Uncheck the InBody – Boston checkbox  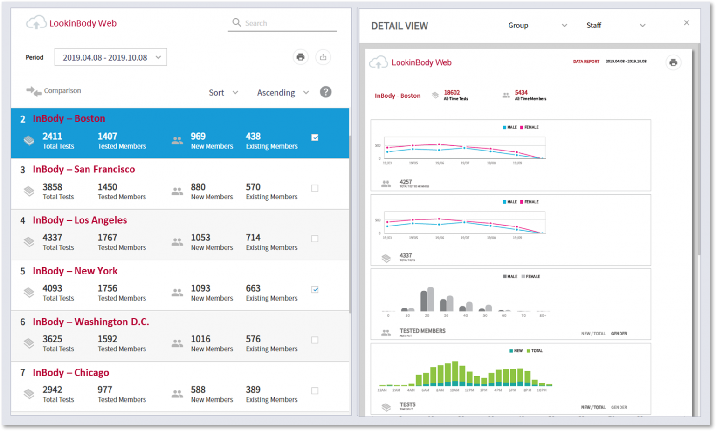click(315, 137)
